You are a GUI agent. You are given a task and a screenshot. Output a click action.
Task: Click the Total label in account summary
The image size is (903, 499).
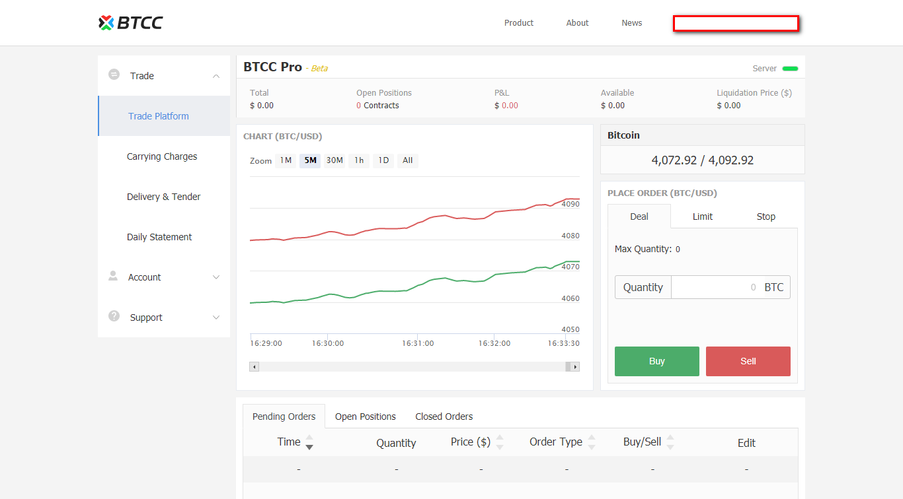[259, 93]
